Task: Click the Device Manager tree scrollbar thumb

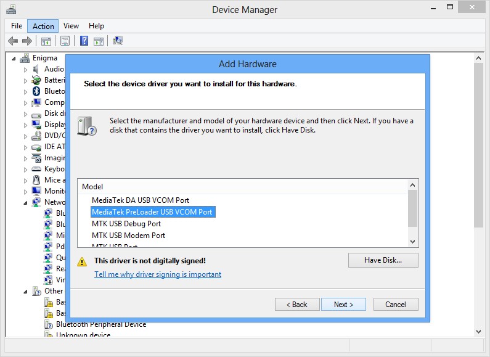Action: tap(478, 145)
